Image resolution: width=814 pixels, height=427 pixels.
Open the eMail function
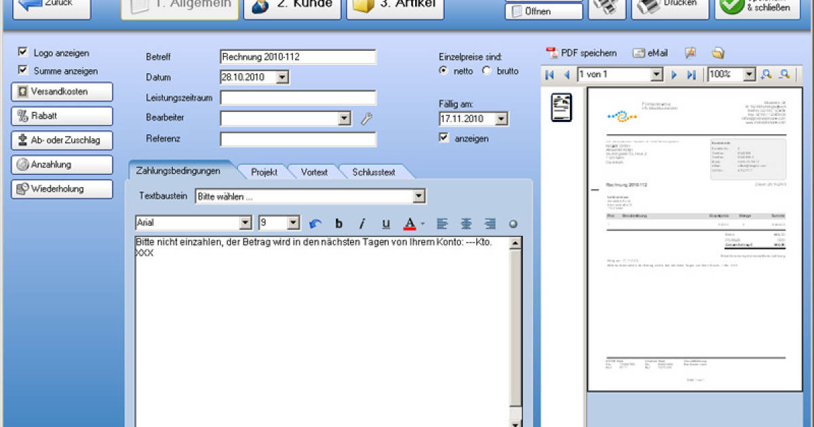[648, 52]
